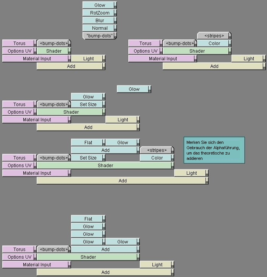Select the Flat operator atop the bottom stack
The image size is (267, 277).
pyautogui.click(x=88, y=219)
